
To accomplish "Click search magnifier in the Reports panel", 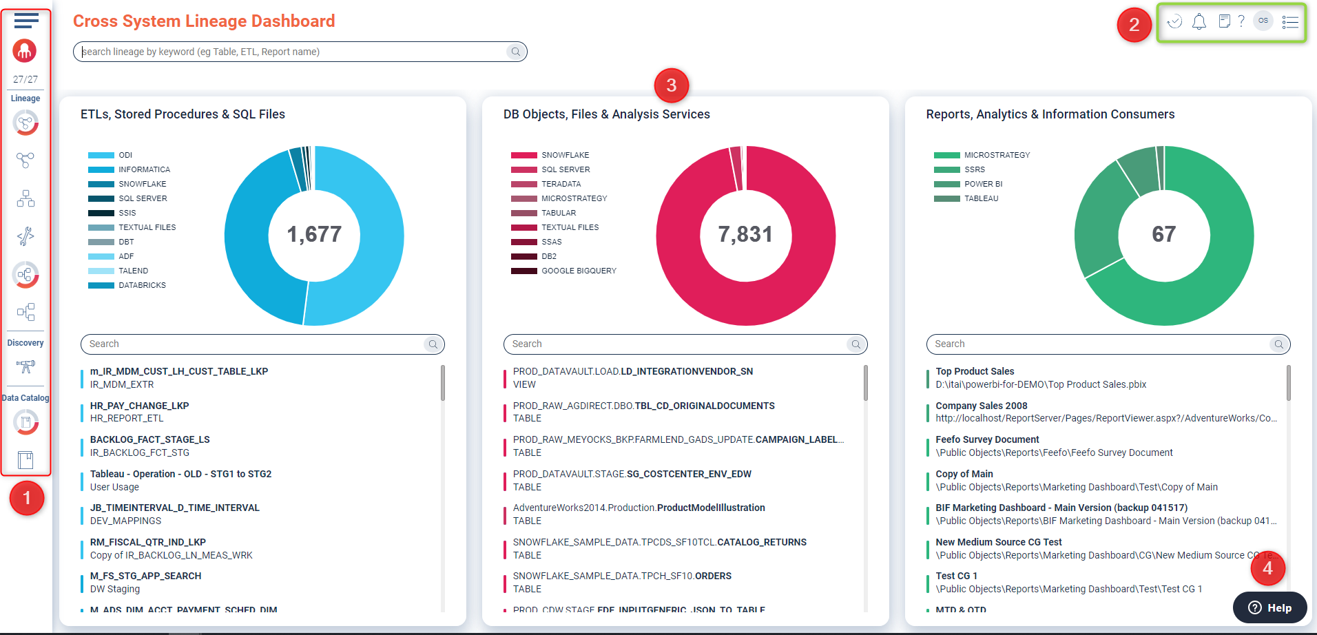I will 1278,344.
